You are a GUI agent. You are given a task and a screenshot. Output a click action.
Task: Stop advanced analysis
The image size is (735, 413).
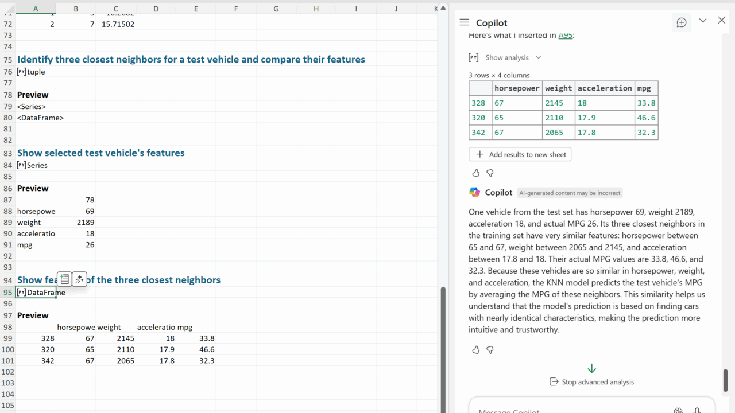(x=591, y=382)
